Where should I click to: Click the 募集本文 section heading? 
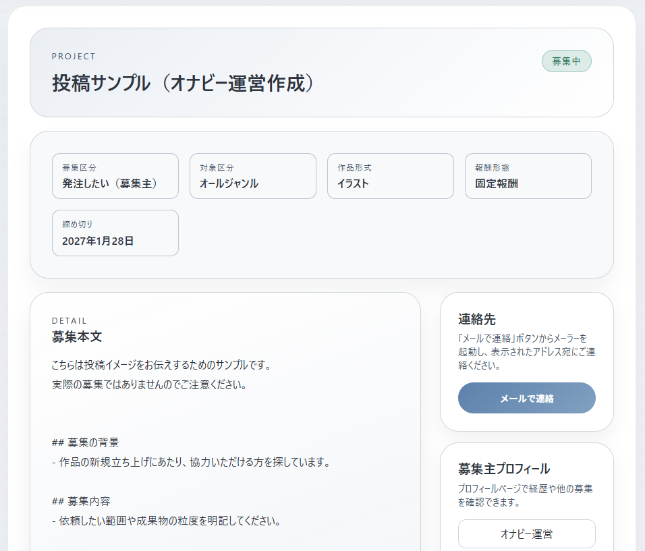(77, 337)
